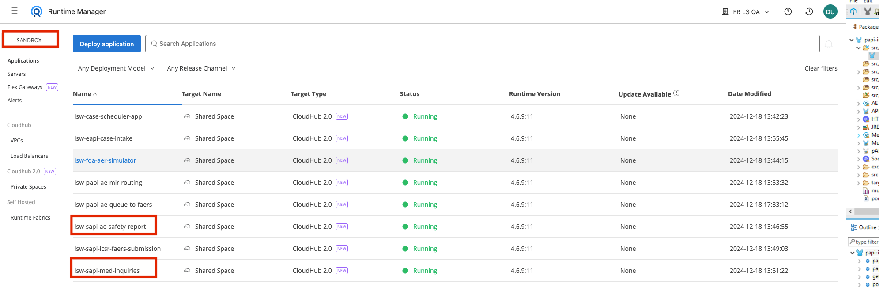Click the green status dot for lsw-sapi-med-inquiries
Image resolution: width=879 pixels, height=302 pixels.
coord(405,271)
